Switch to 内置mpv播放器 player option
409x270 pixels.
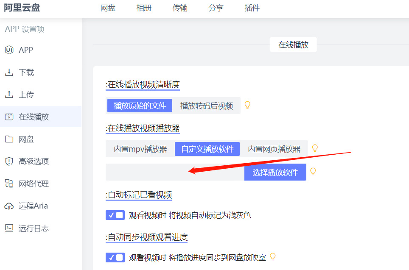coord(139,149)
